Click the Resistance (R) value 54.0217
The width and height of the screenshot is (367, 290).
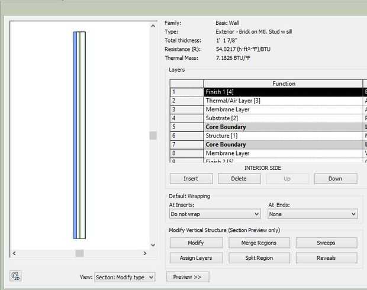point(243,49)
